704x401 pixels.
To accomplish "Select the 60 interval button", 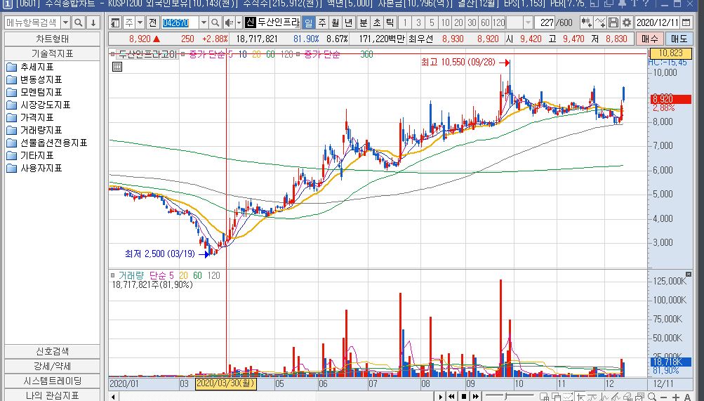I will (485, 22).
